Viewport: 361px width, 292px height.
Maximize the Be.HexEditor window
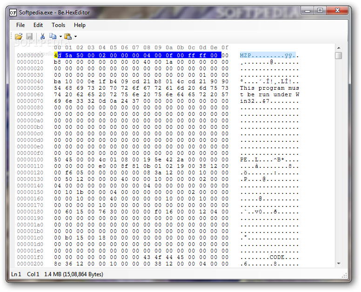[x=320, y=11]
